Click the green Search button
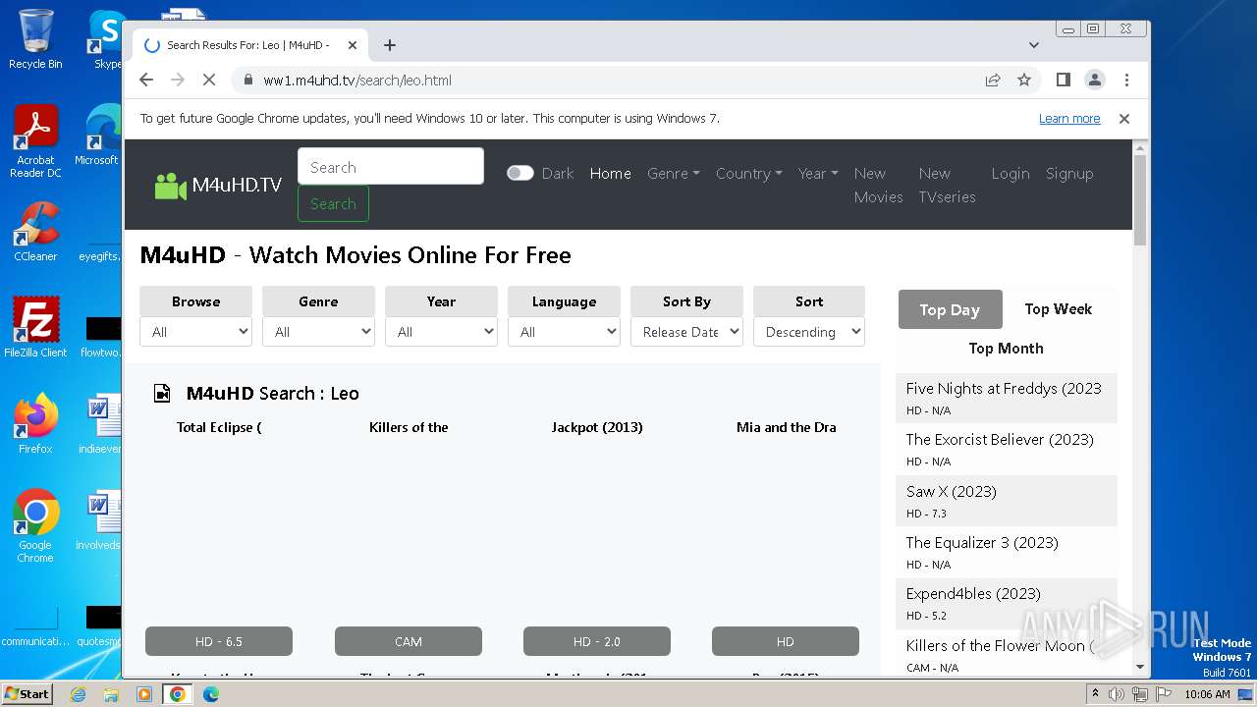The image size is (1257, 707). tap(333, 203)
